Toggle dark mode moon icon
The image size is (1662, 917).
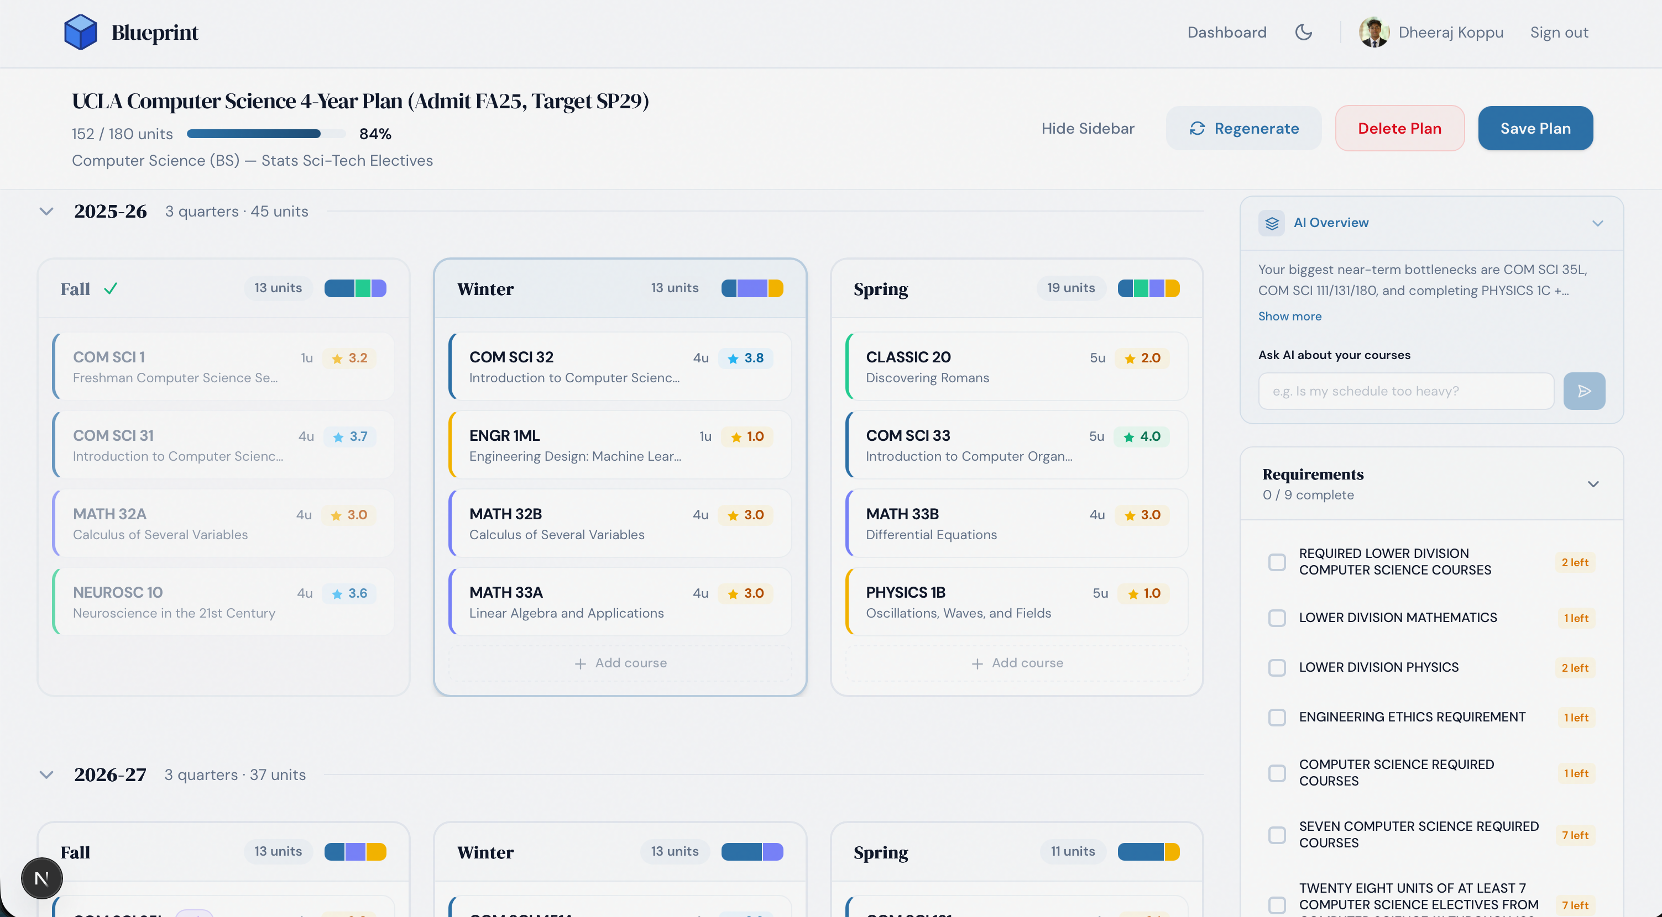pyautogui.click(x=1303, y=32)
